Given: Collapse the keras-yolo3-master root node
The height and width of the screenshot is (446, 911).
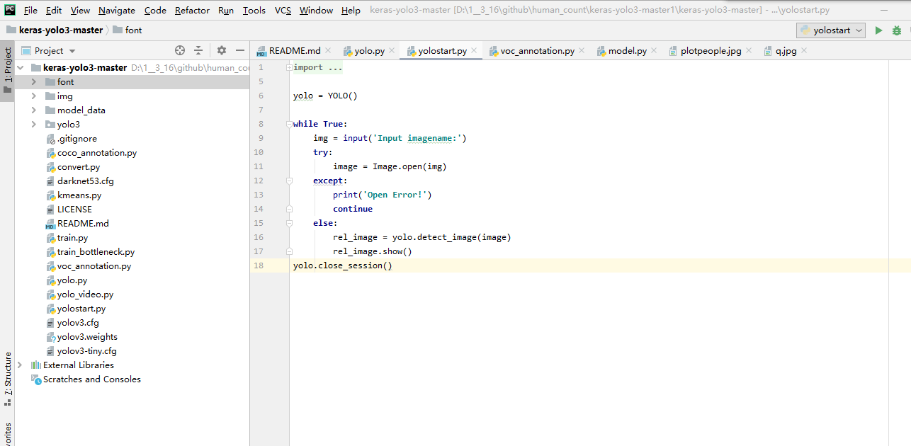Looking at the screenshot, I should (x=20, y=68).
